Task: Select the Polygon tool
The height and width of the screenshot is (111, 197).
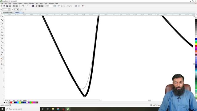Action: pos(2,38)
